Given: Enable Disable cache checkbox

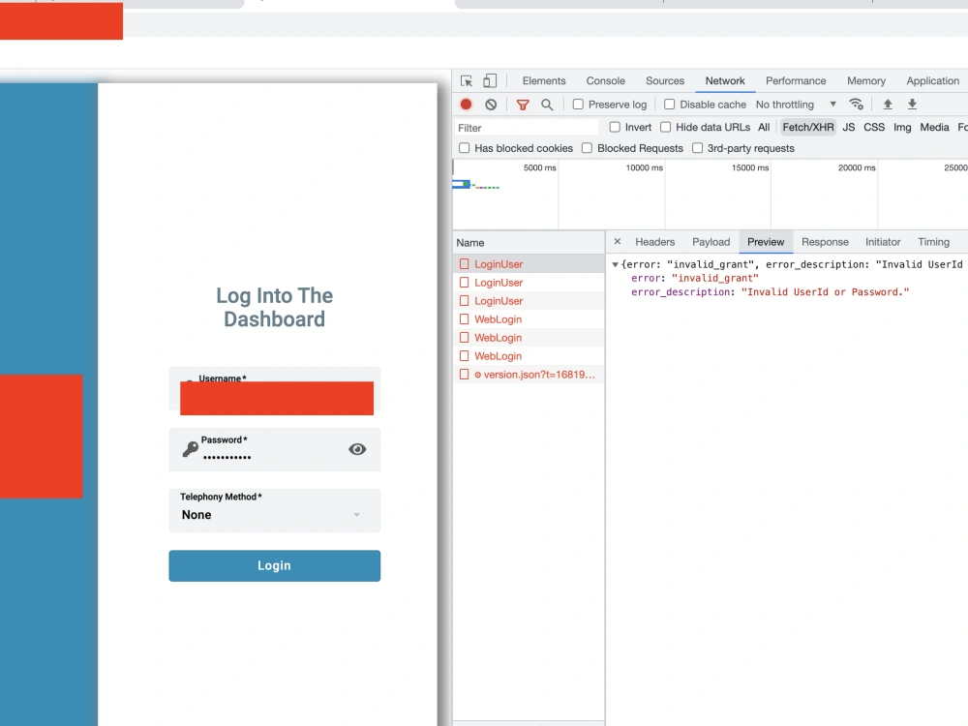Looking at the screenshot, I should (x=669, y=105).
